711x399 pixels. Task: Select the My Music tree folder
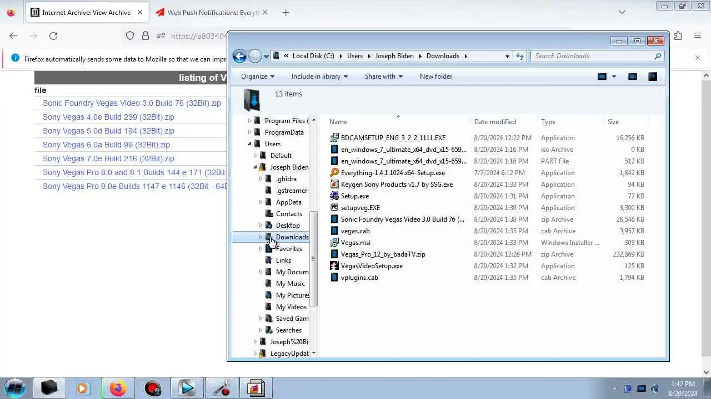290,284
